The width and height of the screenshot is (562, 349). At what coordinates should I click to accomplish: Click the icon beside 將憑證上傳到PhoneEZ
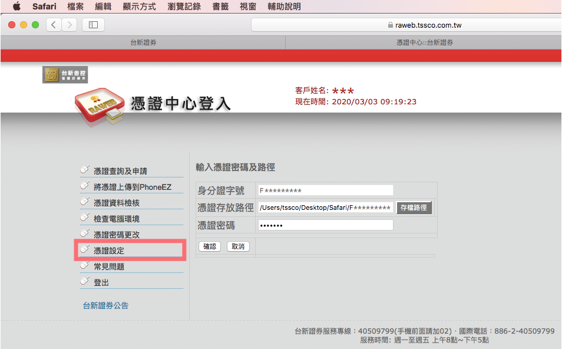(85, 186)
